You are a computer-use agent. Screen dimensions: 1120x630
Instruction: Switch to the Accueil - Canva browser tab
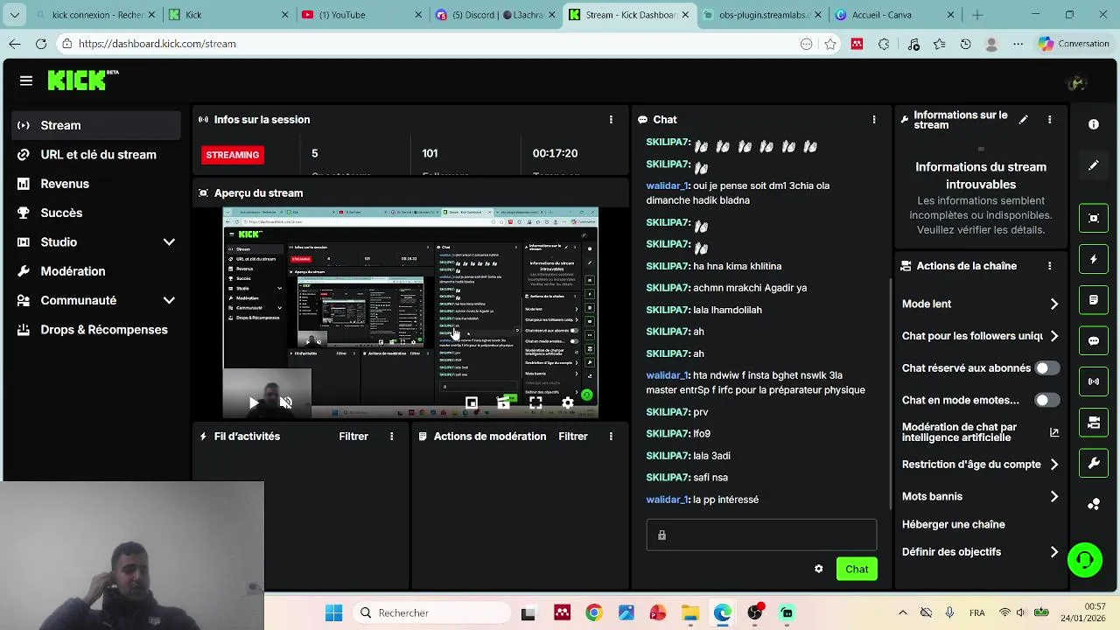pyautogui.click(x=894, y=15)
